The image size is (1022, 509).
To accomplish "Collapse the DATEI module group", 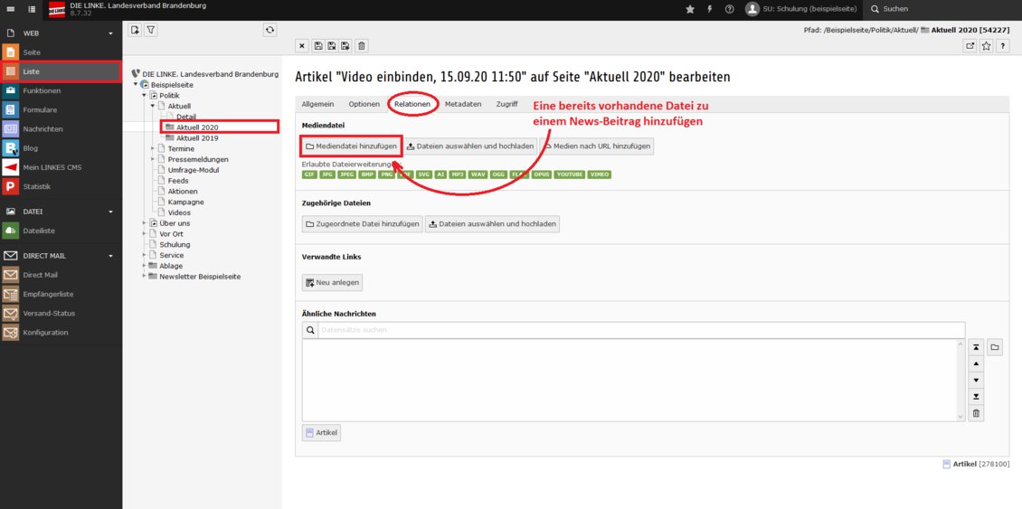I will click(x=111, y=212).
